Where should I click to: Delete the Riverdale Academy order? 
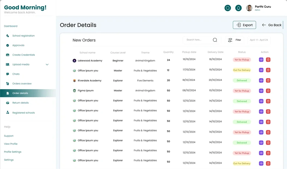click(268, 80)
